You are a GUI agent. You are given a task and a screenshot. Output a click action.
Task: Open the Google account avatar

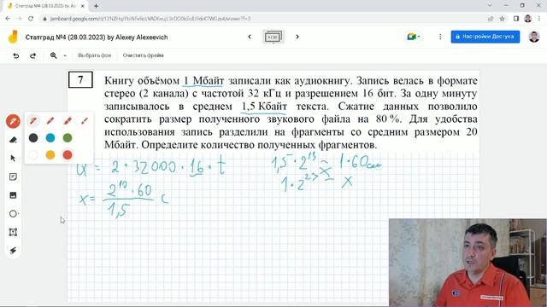tap(534, 37)
